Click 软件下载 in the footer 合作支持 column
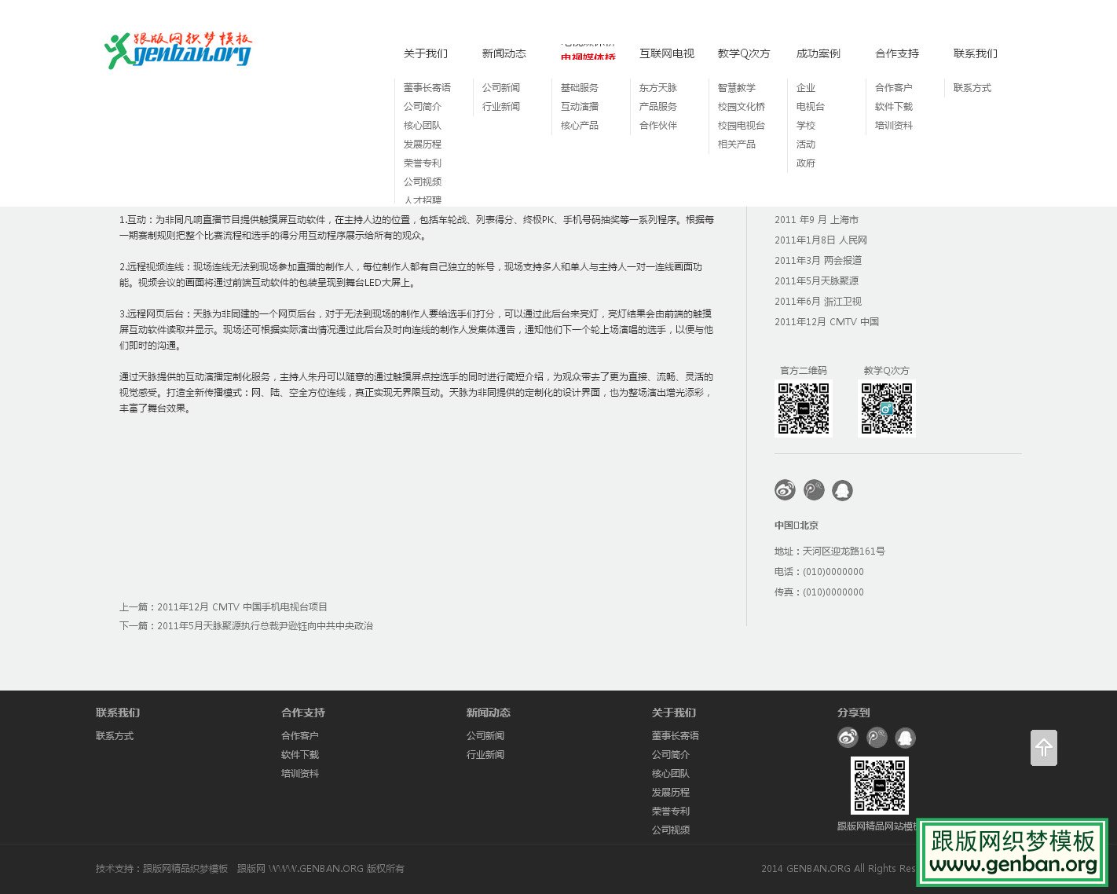The width and height of the screenshot is (1117, 894). [299, 754]
